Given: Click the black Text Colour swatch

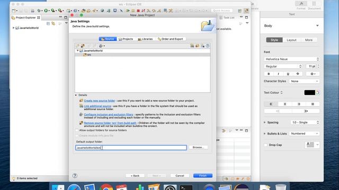Looking at the screenshot, I should [309, 93].
